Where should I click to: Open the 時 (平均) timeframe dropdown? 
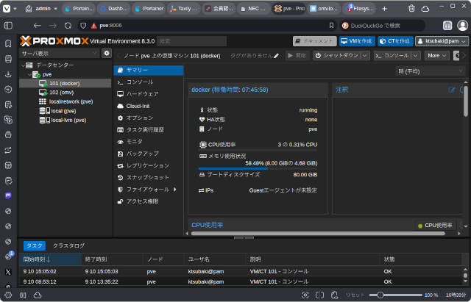430,71
